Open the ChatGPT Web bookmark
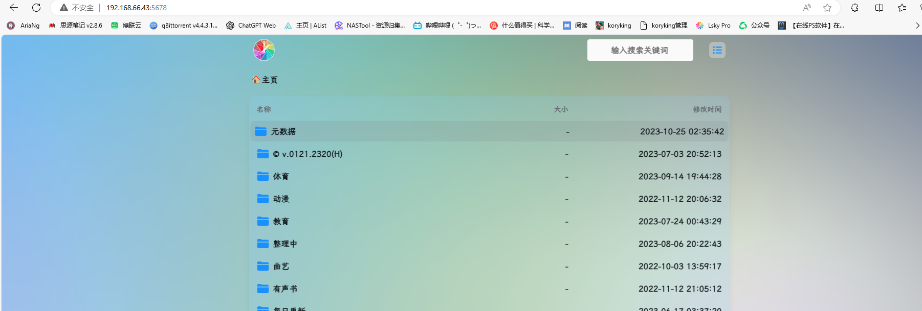This screenshot has width=922, height=311. click(x=251, y=26)
